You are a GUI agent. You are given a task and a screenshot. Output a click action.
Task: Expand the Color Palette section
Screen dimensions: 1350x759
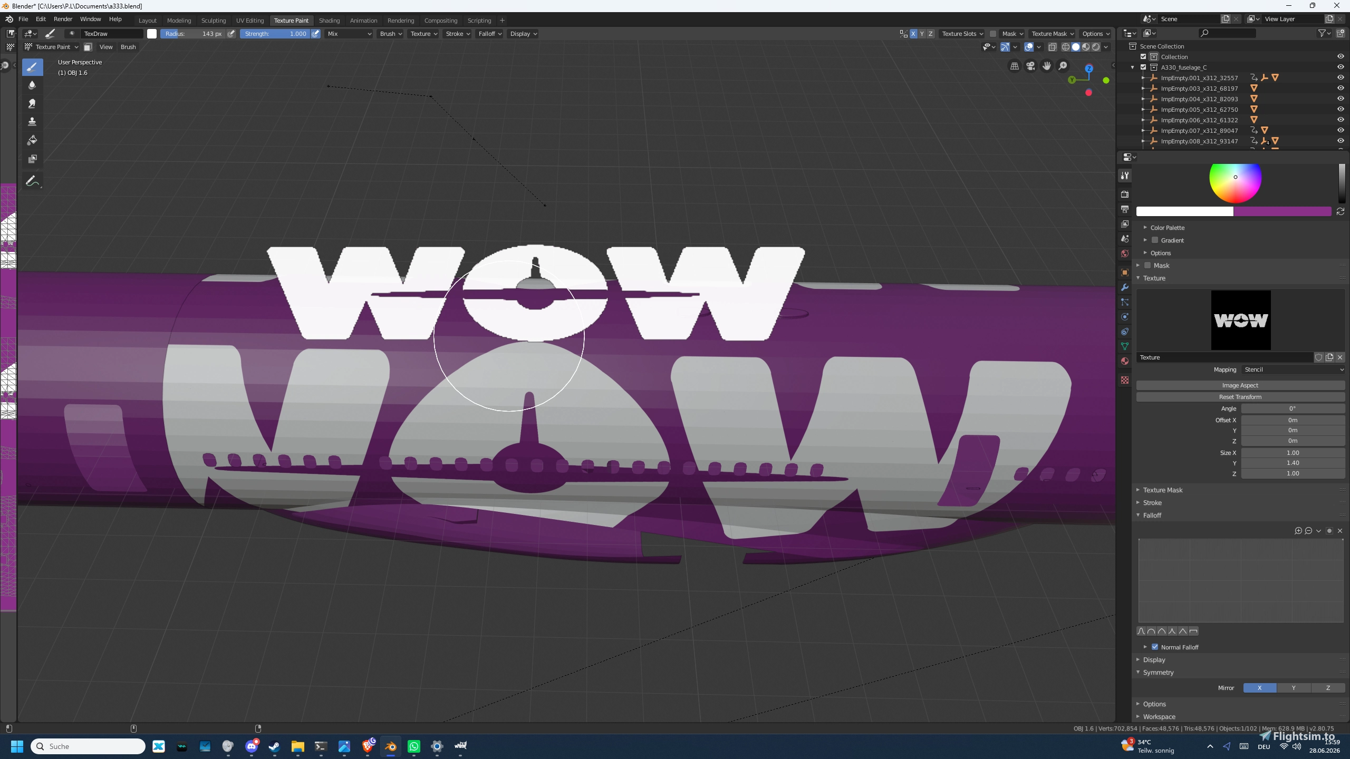pyautogui.click(x=1167, y=228)
